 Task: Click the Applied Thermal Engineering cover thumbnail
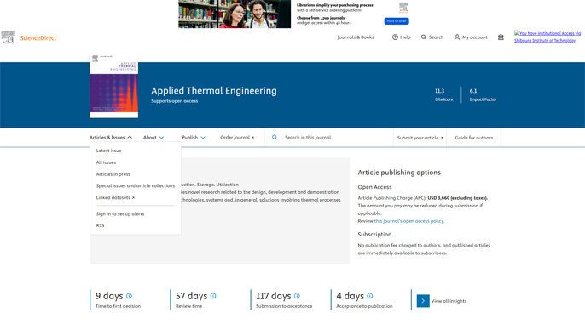click(113, 86)
